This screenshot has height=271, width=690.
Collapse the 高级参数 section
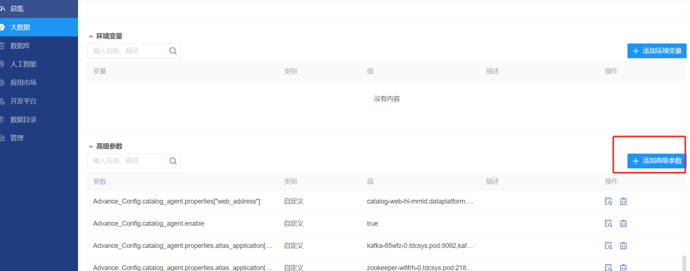point(91,146)
